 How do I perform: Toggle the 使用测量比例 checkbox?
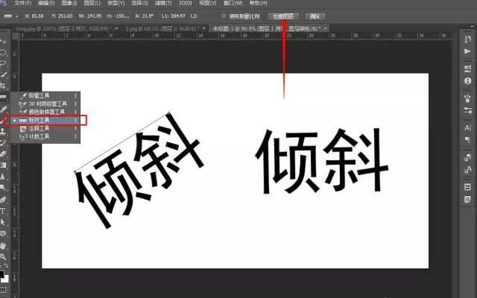[x=224, y=16]
